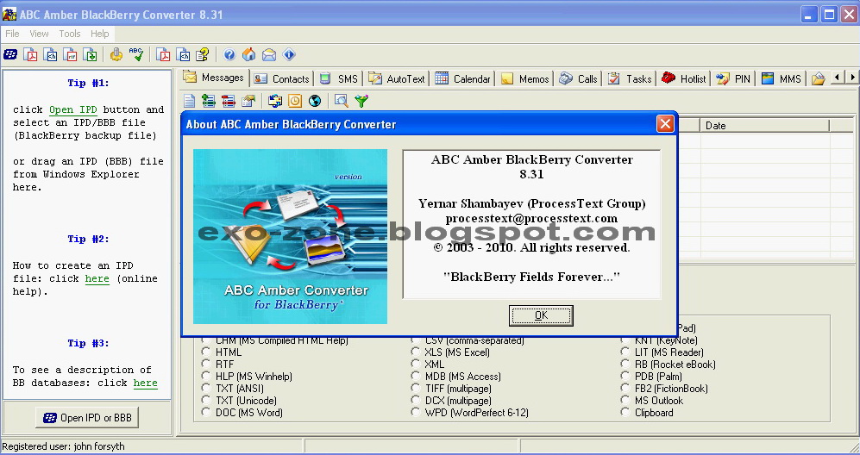This screenshot has width=860, height=455.
Task: Click the PDF icon right of the BlackBerry logo
Action: coord(31,54)
